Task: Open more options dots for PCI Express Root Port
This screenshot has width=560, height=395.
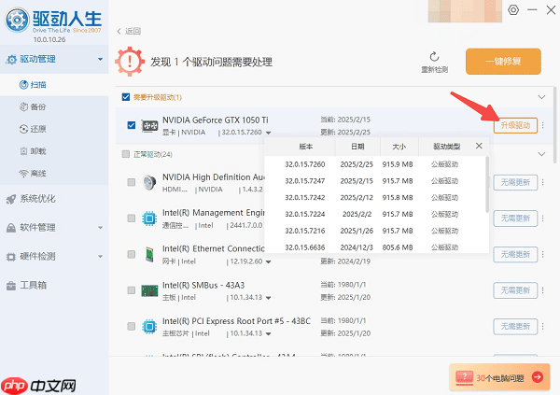Action: tap(543, 326)
